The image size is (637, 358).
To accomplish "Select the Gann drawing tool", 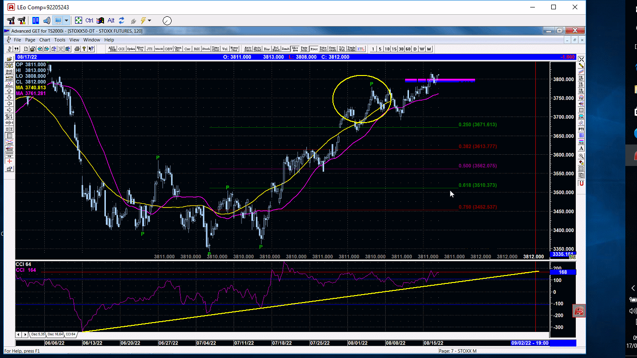I will [x=9, y=148].
